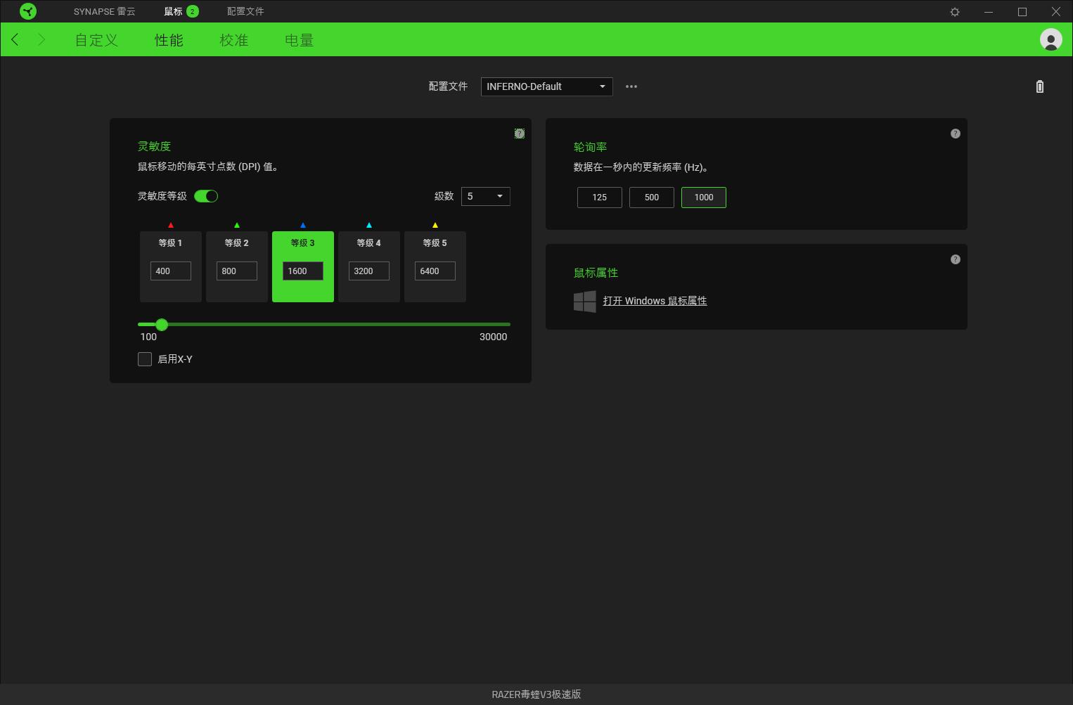Expand the INFERNO-Default profile dropdown
Viewport: 1073px width, 705px height.
(546, 86)
